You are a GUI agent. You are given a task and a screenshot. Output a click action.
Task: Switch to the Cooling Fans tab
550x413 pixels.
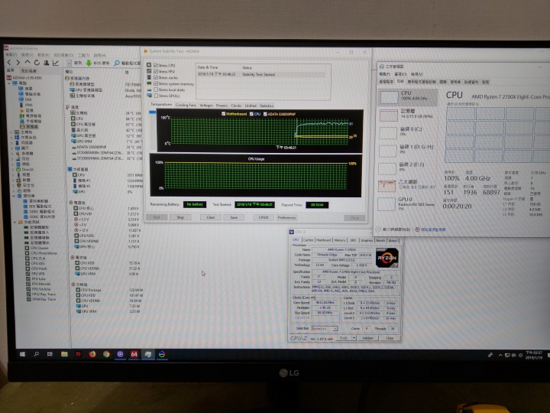tap(186, 106)
